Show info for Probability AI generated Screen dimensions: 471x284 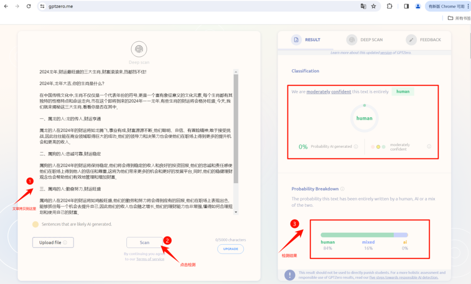point(356,147)
